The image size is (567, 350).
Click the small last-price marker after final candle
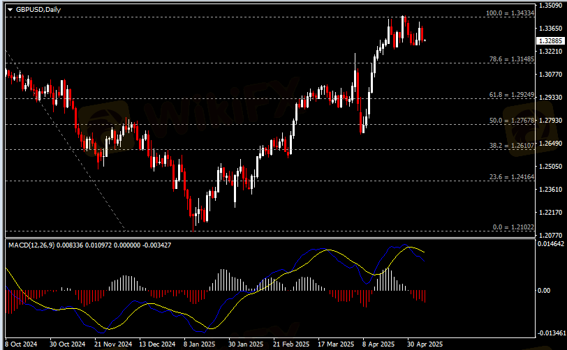pos(425,40)
